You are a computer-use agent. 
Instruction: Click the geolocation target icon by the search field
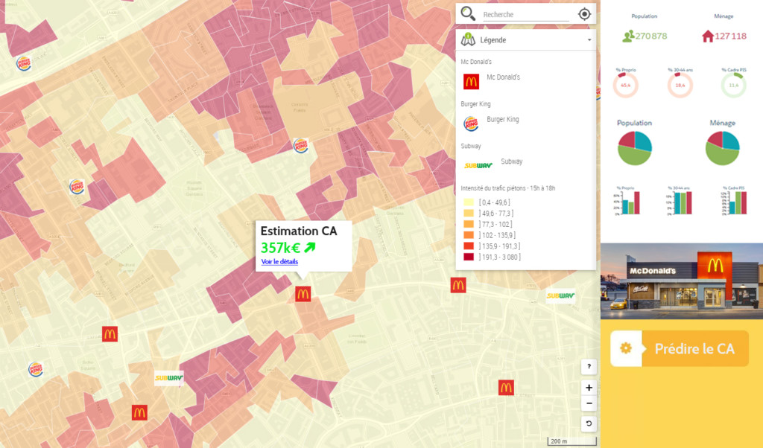tap(584, 14)
